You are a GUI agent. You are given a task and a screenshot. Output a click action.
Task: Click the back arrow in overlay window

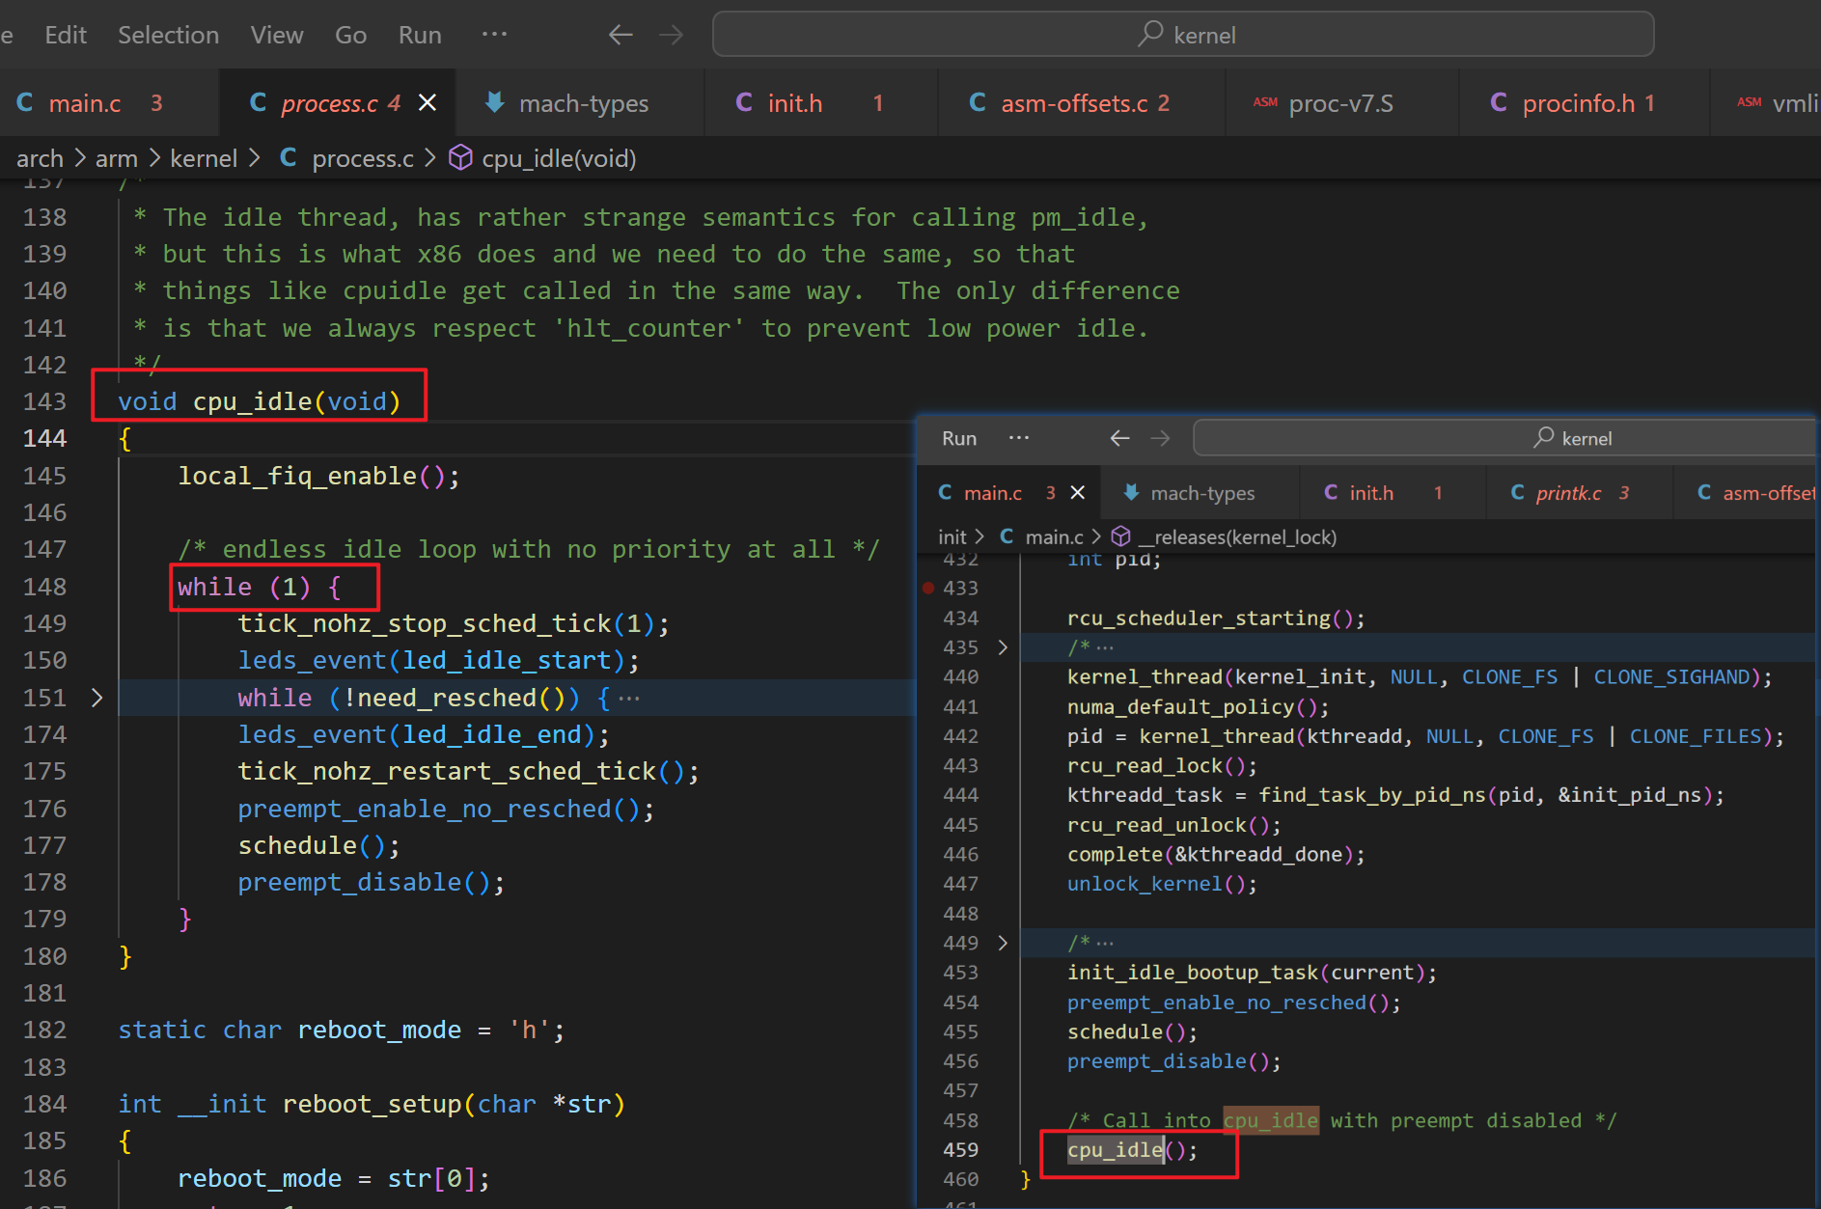[x=1119, y=438]
